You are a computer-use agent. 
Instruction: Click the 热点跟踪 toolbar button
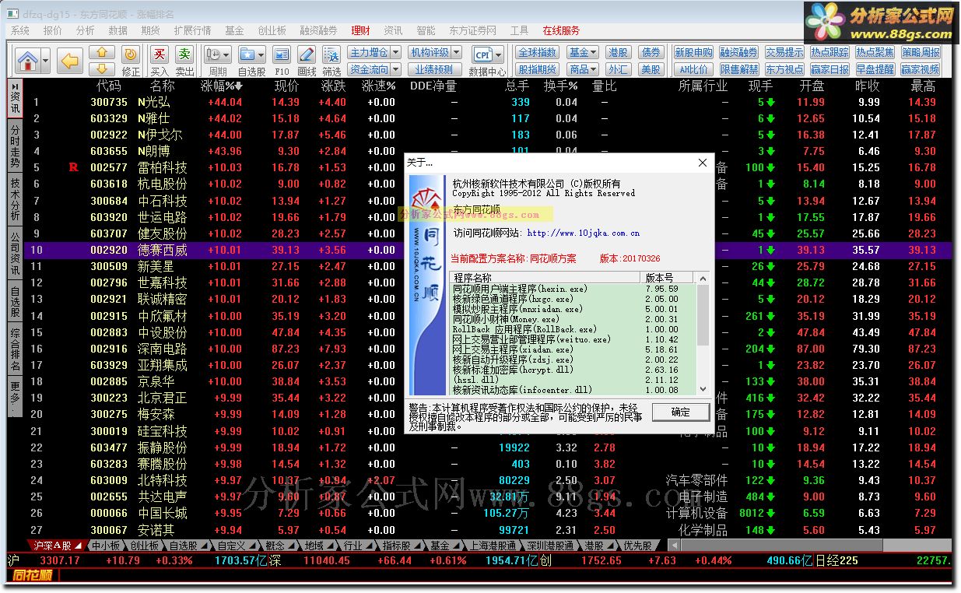pos(829,52)
